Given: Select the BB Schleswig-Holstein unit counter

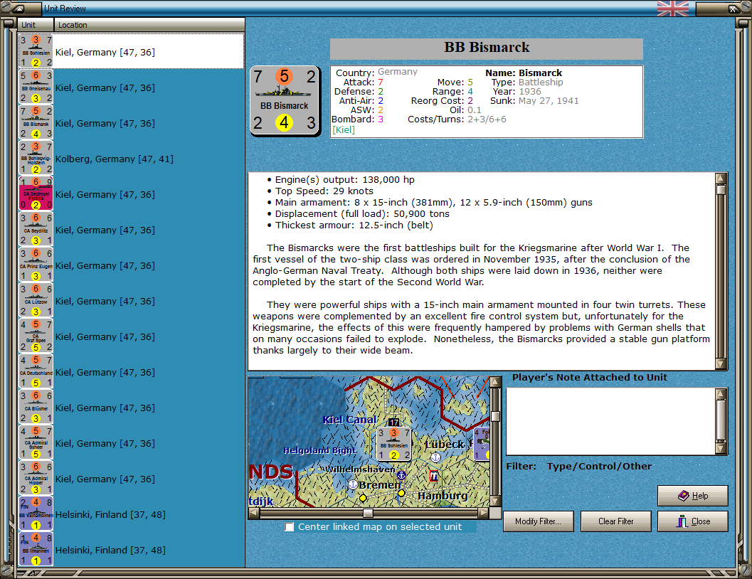Looking at the screenshot, I should [x=36, y=158].
